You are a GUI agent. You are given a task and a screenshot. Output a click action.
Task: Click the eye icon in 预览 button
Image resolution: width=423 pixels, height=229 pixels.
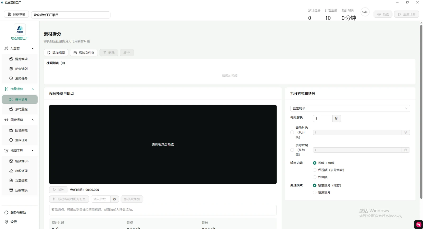point(379,14)
